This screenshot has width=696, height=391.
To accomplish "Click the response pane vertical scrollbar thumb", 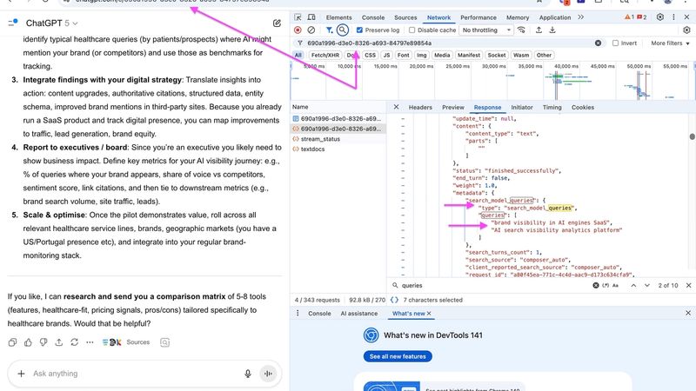I will coord(692,136).
